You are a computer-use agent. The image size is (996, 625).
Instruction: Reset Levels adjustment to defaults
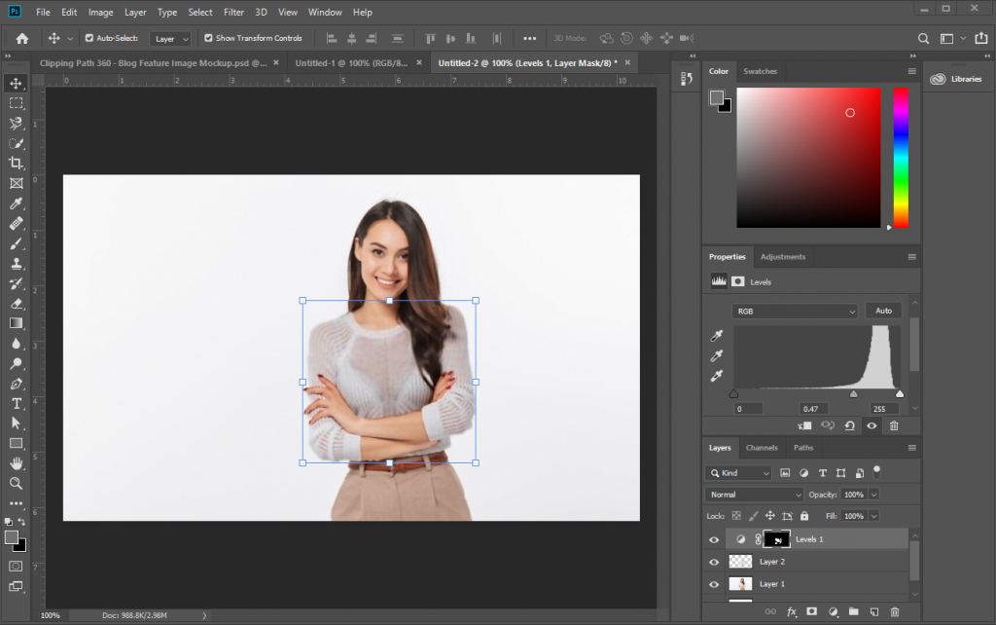click(x=849, y=426)
